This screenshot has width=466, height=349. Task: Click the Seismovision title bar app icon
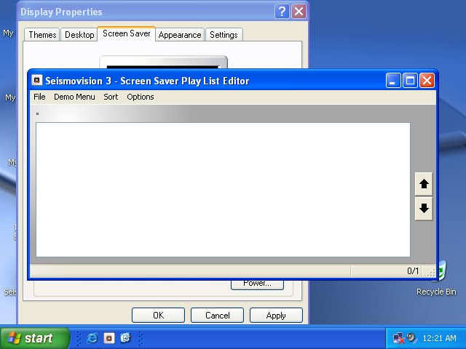tap(37, 81)
